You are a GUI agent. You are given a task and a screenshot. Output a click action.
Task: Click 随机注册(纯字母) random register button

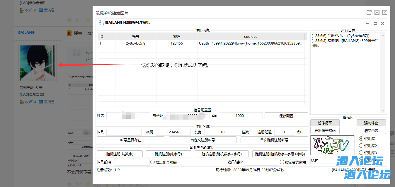pyautogui.click(x=169, y=154)
